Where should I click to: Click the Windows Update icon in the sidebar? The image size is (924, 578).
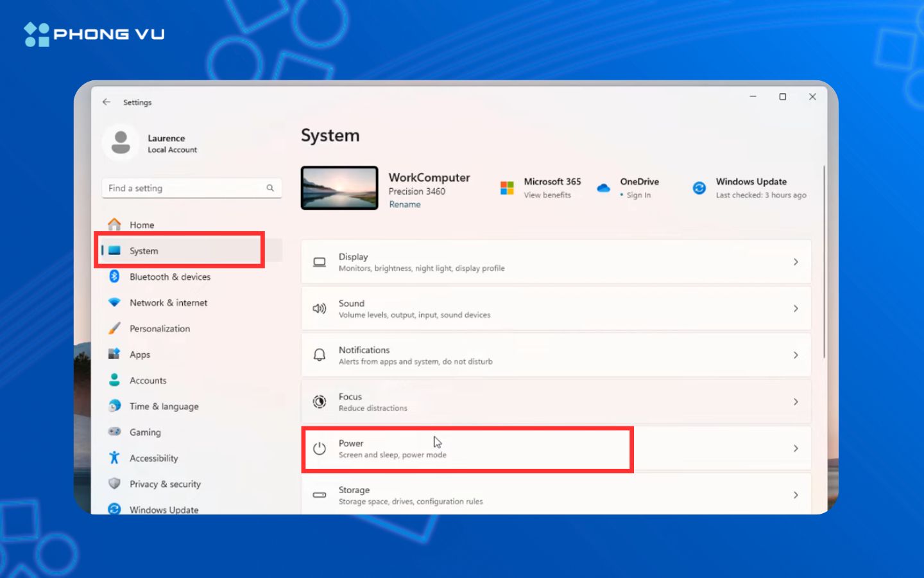tap(115, 509)
